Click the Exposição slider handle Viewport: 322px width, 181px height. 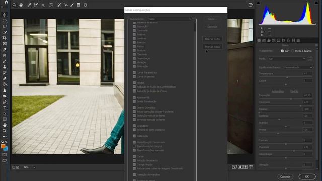tap(291, 99)
